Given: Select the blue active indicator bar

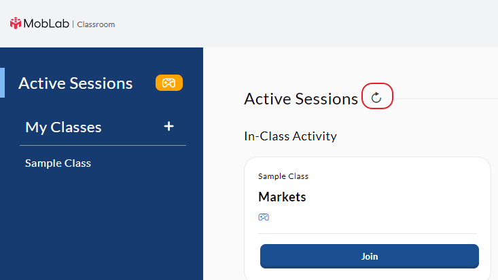Looking at the screenshot, I should (x=2, y=83).
